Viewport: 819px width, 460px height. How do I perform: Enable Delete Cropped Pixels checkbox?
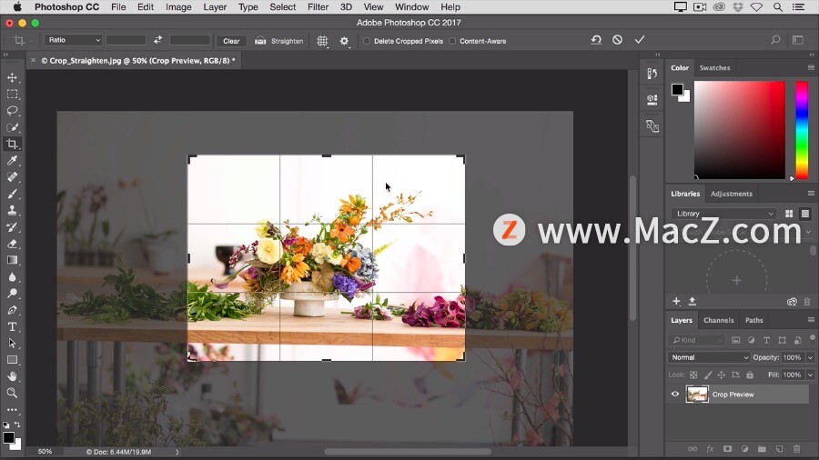pos(366,41)
